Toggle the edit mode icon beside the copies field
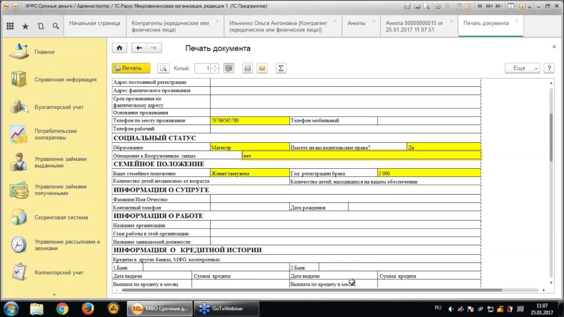 (x=228, y=68)
